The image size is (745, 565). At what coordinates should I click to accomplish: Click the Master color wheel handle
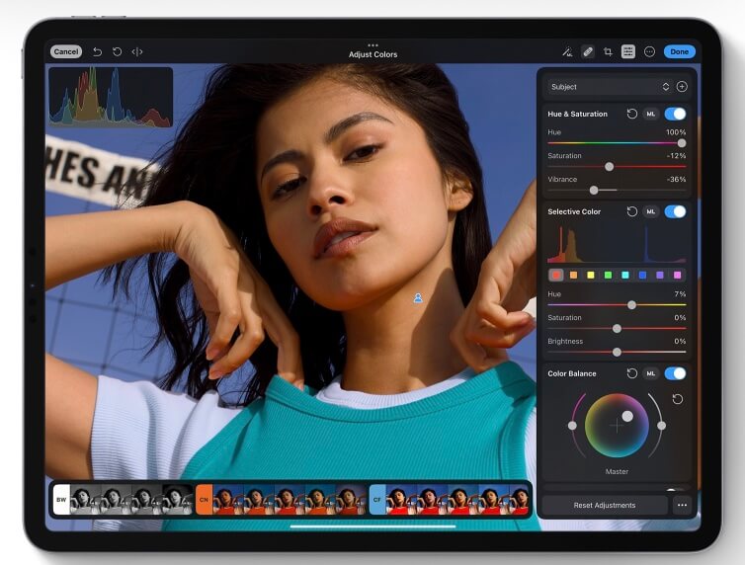coord(627,417)
